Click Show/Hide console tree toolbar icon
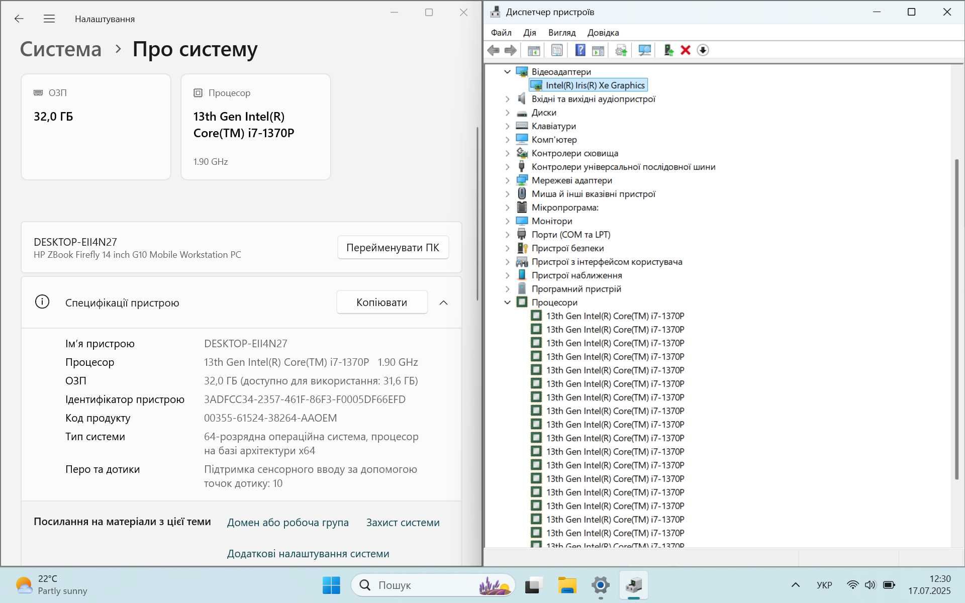The image size is (965, 603). point(534,50)
